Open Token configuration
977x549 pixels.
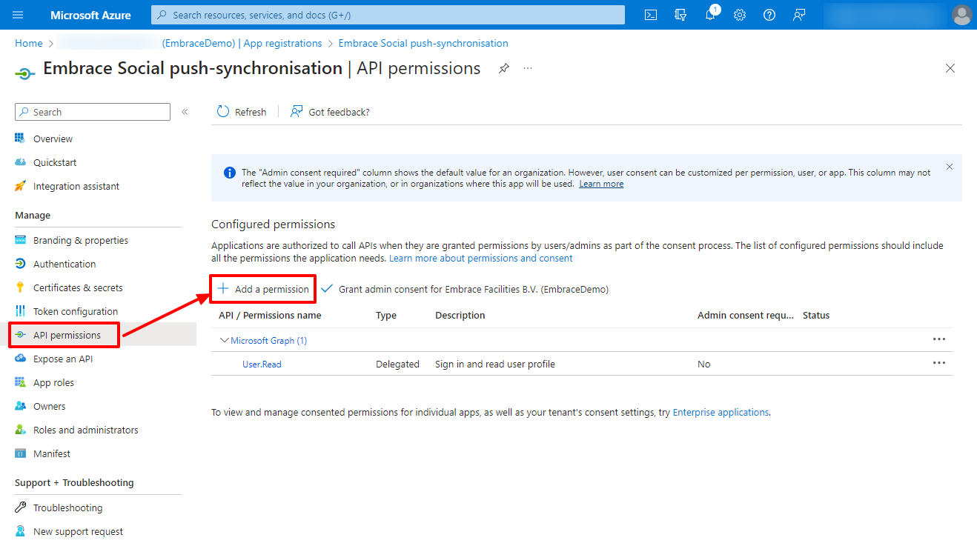[76, 311]
